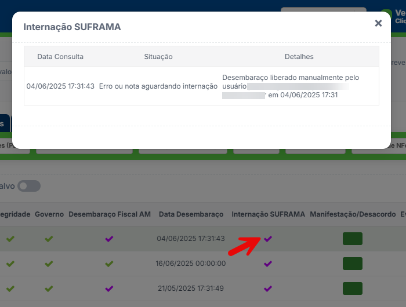The width and height of the screenshot is (406, 307).
Task: Click the Data Desembaraço column header
Action: coord(191,214)
